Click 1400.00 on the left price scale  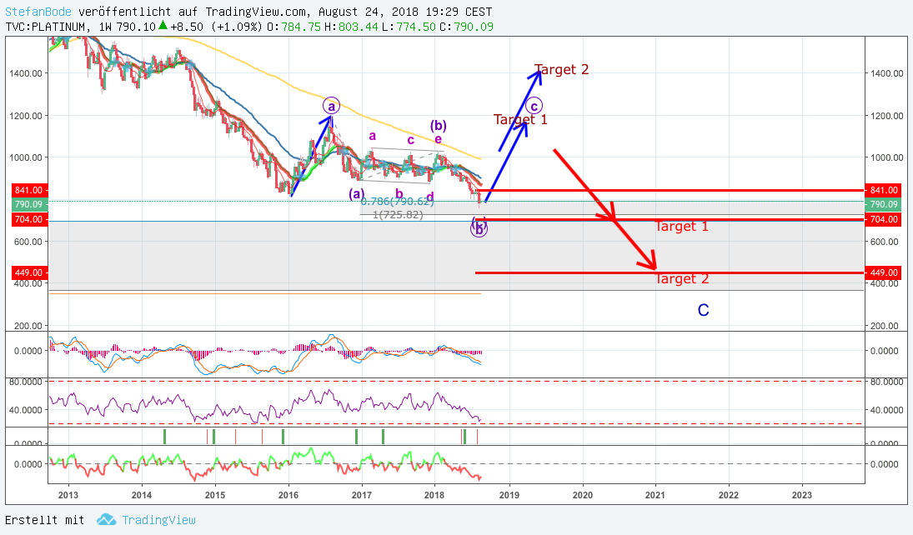click(26, 73)
